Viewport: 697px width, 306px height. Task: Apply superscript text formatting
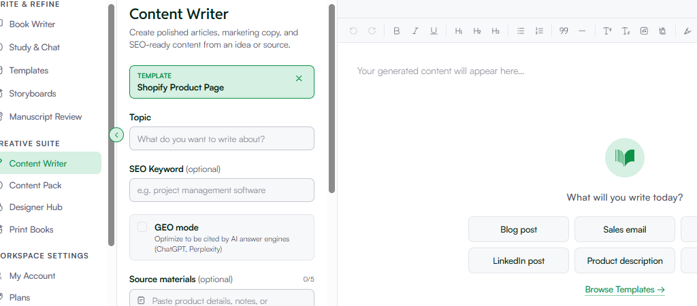(x=607, y=31)
